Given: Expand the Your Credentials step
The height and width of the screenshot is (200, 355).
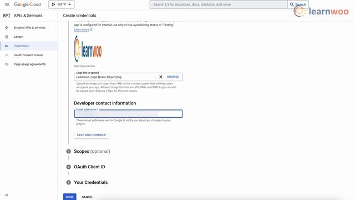Looking at the screenshot, I should point(90,182).
